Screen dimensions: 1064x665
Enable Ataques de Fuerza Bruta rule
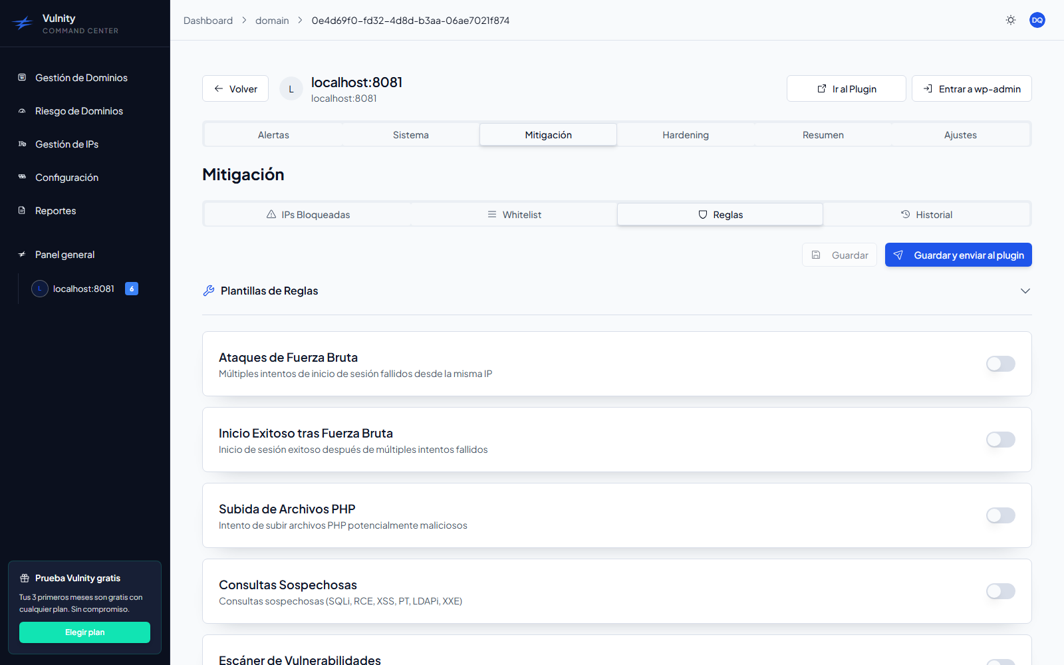click(1001, 364)
